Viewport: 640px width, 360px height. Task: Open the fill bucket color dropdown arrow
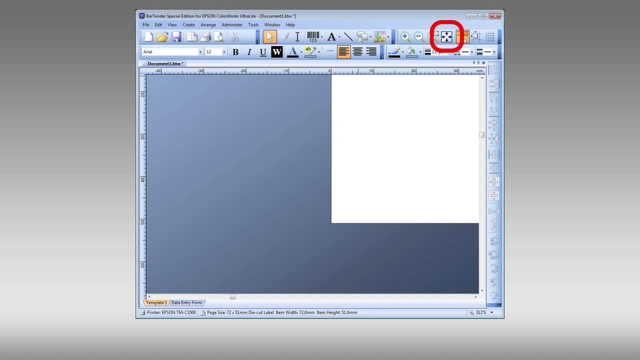point(420,52)
